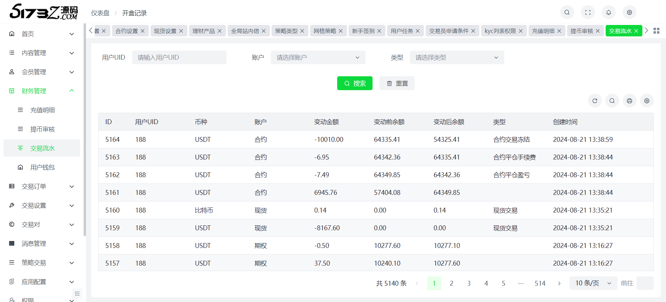Image resolution: width=666 pixels, height=302 pixels.
Task: Click the header search magnifier icon
Action: (x=567, y=12)
